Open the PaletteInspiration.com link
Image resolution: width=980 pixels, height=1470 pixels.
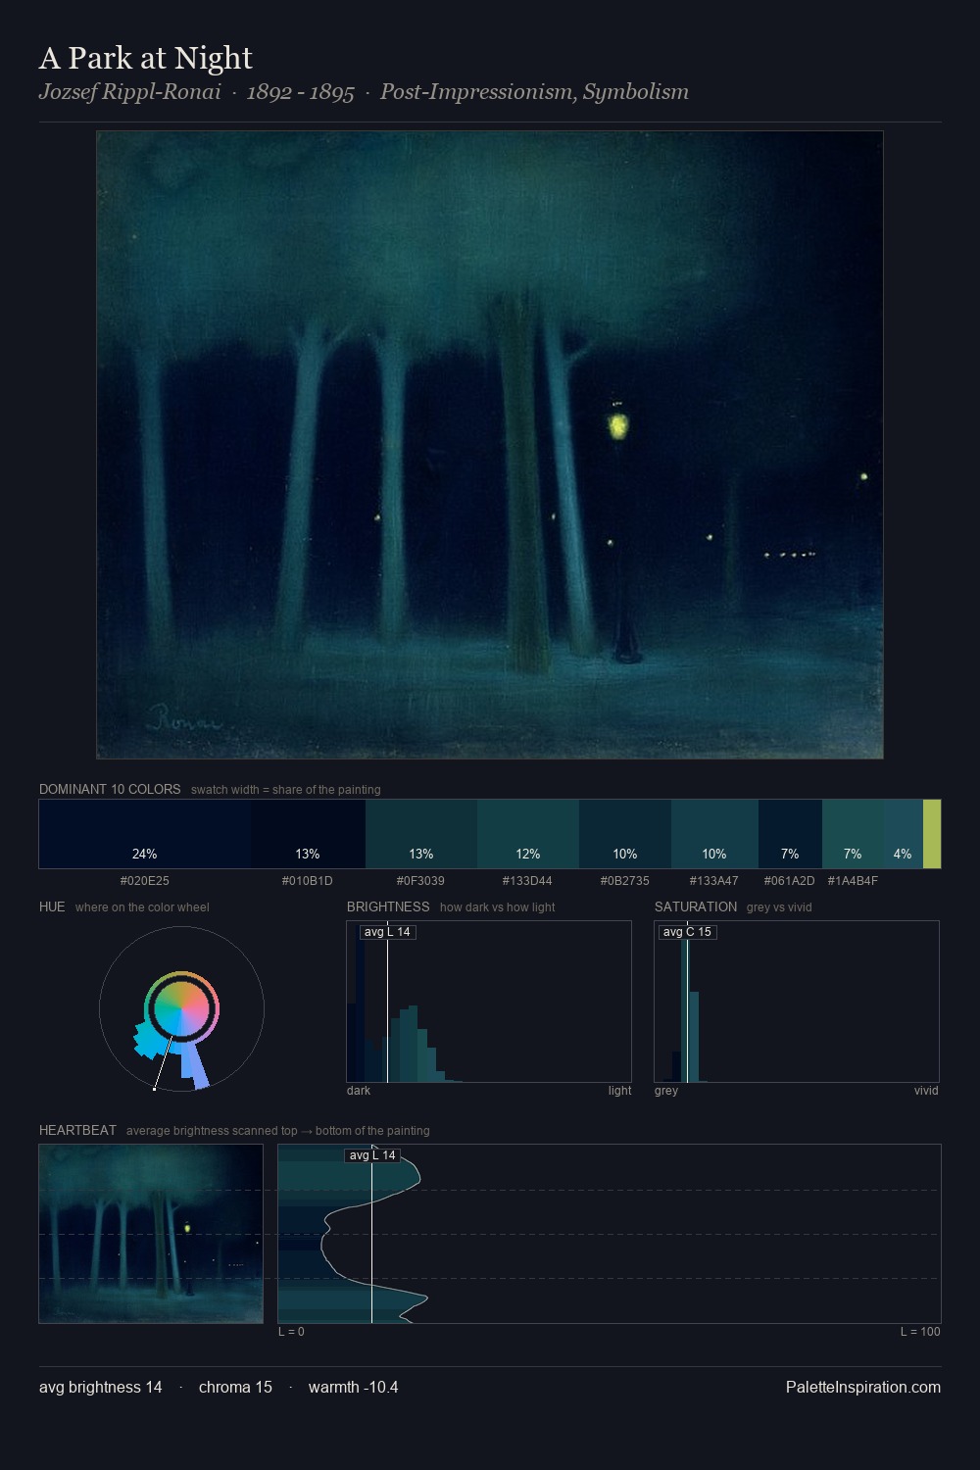(863, 1387)
